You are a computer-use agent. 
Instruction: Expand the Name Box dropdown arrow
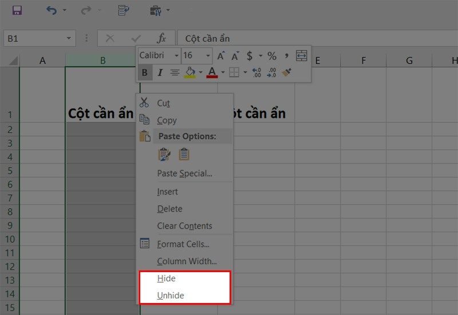(69, 38)
